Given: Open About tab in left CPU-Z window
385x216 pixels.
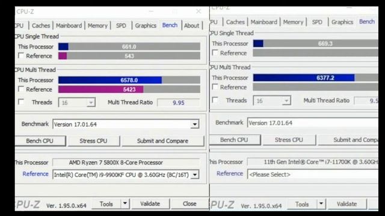Looking at the screenshot, I should tap(191, 25).
